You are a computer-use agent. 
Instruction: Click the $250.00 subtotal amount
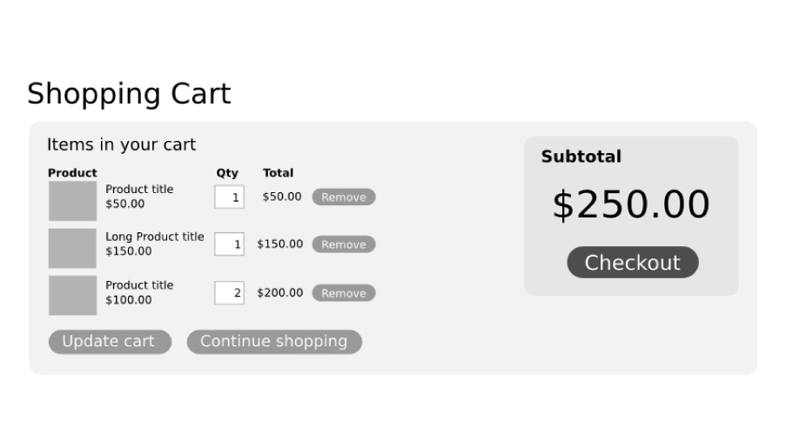pyautogui.click(x=631, y=205)
